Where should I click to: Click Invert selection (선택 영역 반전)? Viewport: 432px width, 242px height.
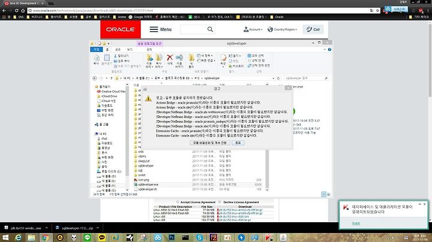[259, 65]
